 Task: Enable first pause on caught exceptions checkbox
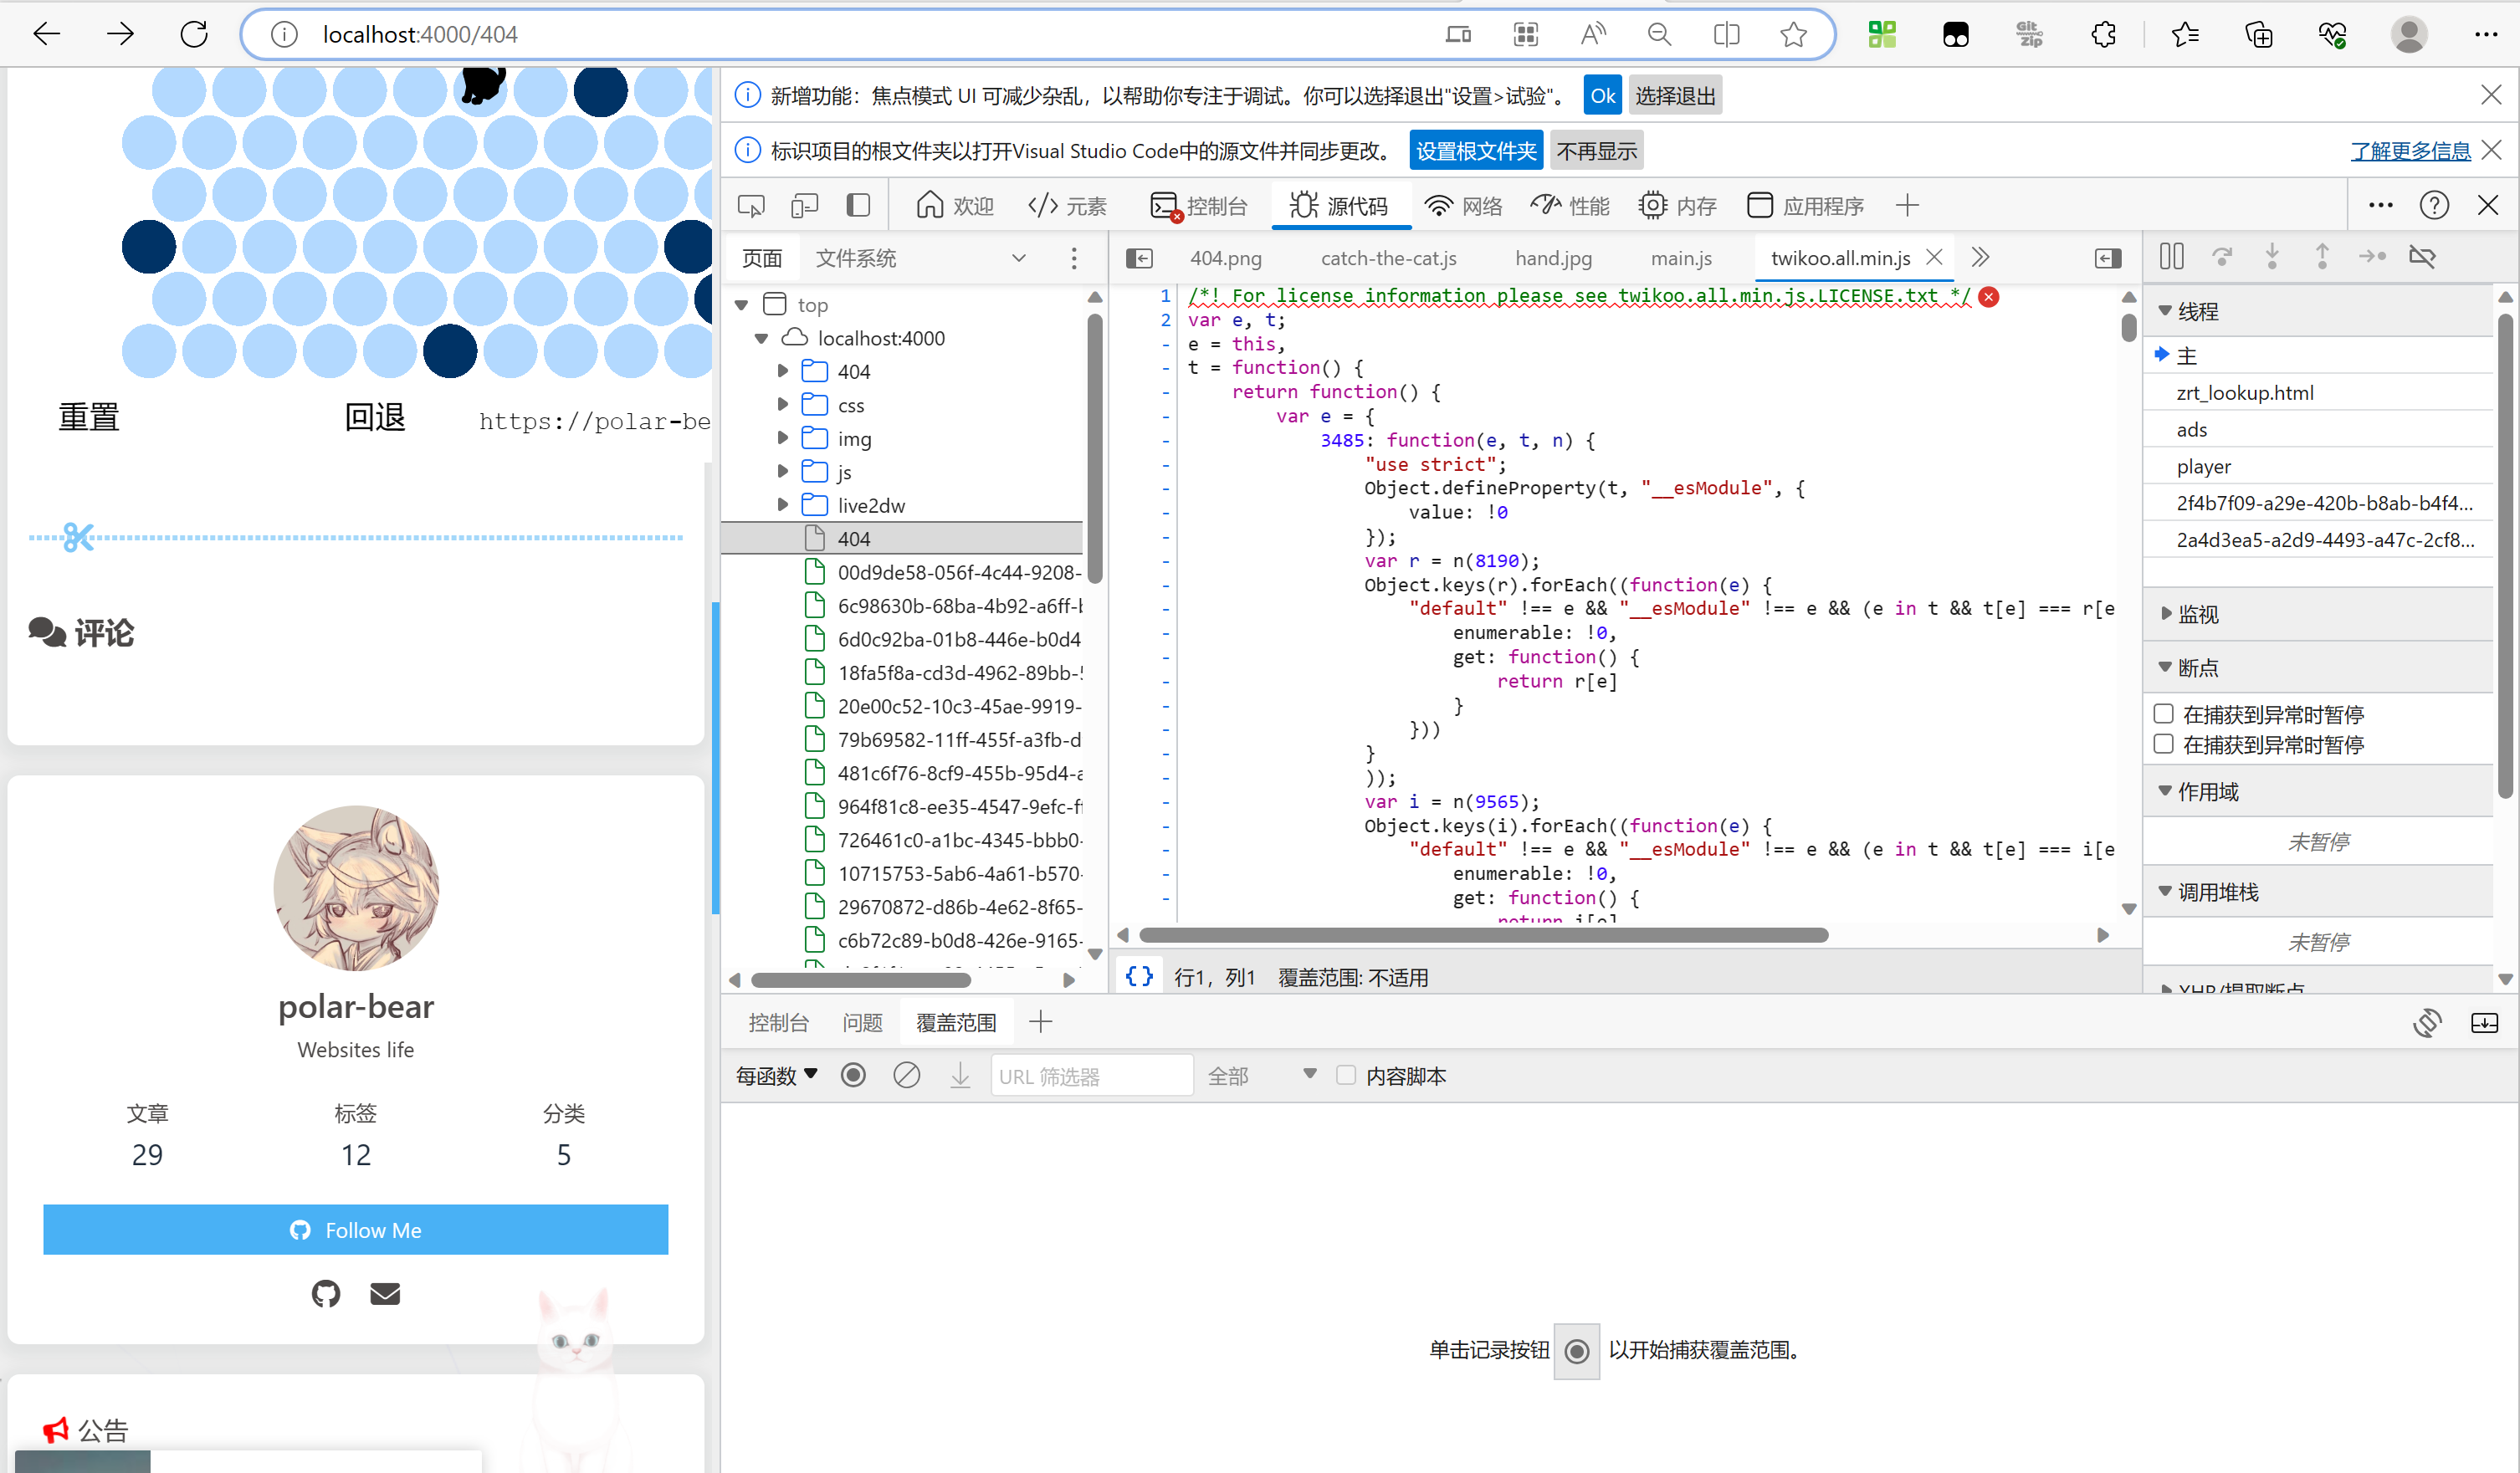pyautogui.click(x=2164, y=714)
